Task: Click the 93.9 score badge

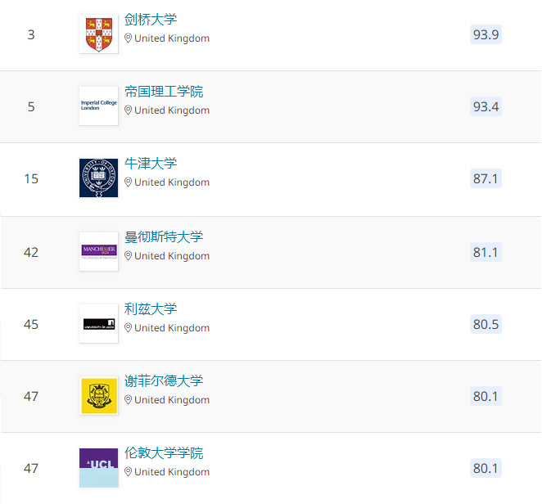Action: [x=486, y=34]
